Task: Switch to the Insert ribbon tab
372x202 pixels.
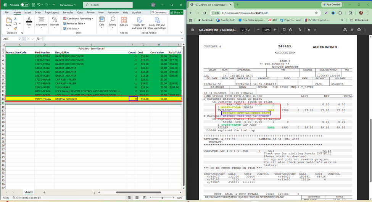Action: pyautogui.click(x=28, y=12)
